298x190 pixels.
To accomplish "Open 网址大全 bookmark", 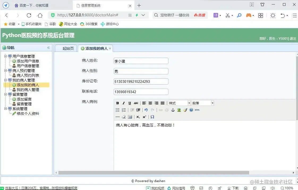I will 68,24.
